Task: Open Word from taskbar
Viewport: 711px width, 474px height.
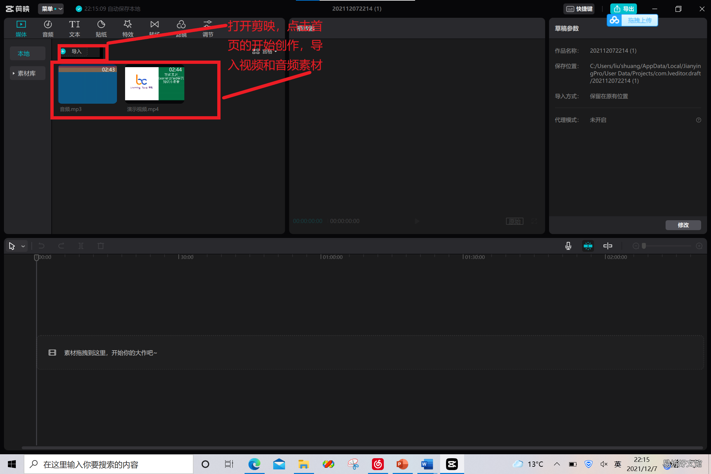Action: (x=427, y=464)
